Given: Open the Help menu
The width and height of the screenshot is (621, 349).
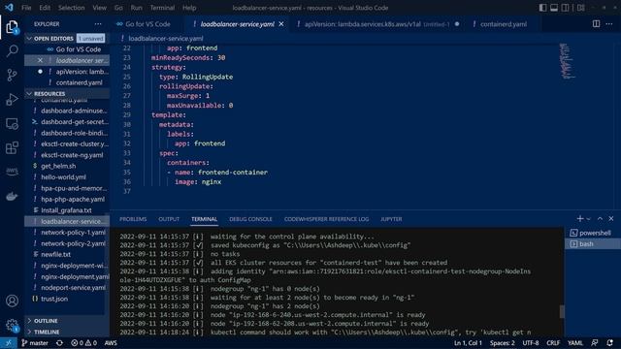Looking at the screenshot, I should point(189,8).
